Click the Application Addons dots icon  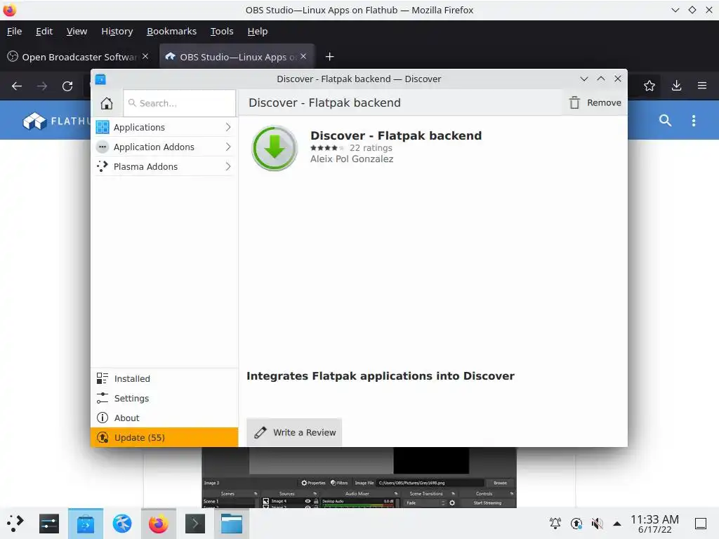(x=103, y=147)
